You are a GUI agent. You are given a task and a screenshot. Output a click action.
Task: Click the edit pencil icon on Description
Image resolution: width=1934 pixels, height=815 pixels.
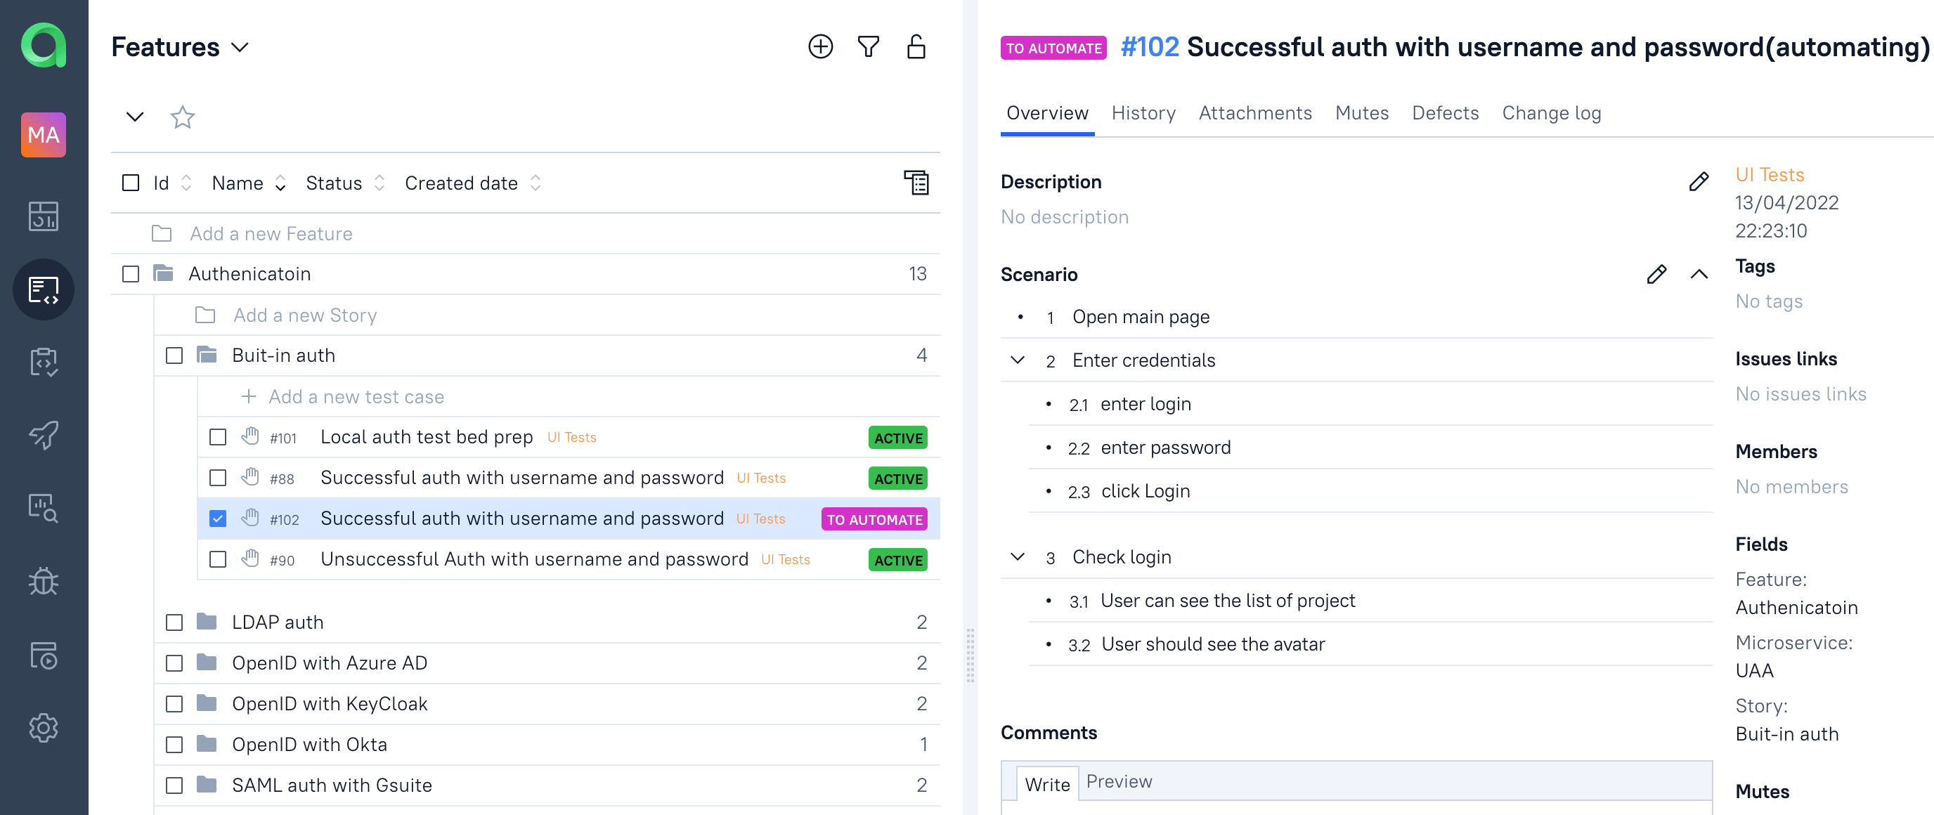point(1696,181)
